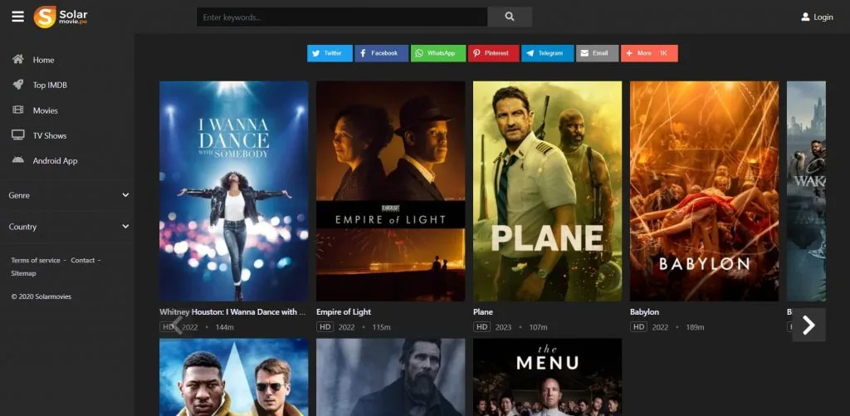The width and height of the screenshot is (850, 416).
Task: Open TV Shows section in sidebar
Action: 49,135
